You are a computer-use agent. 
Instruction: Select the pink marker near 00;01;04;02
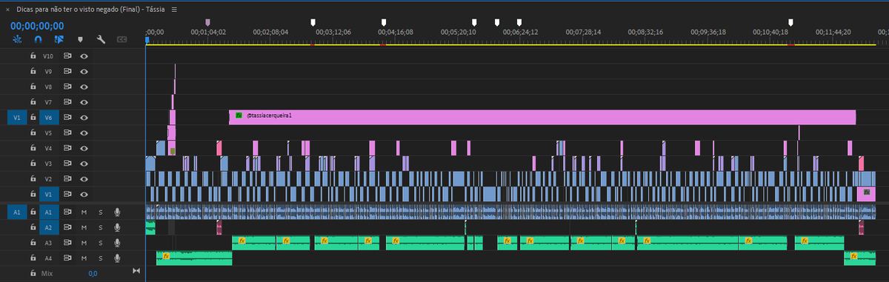point(207,23)
